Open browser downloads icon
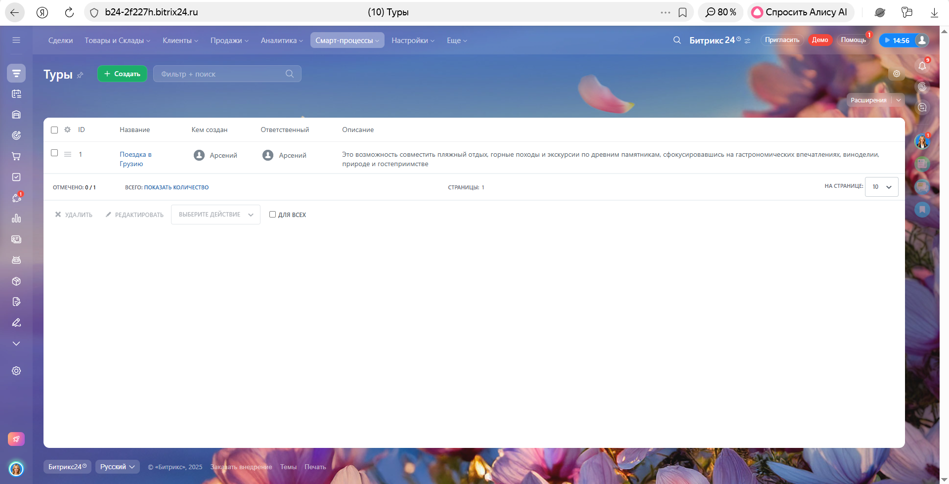 pos(934,12)
